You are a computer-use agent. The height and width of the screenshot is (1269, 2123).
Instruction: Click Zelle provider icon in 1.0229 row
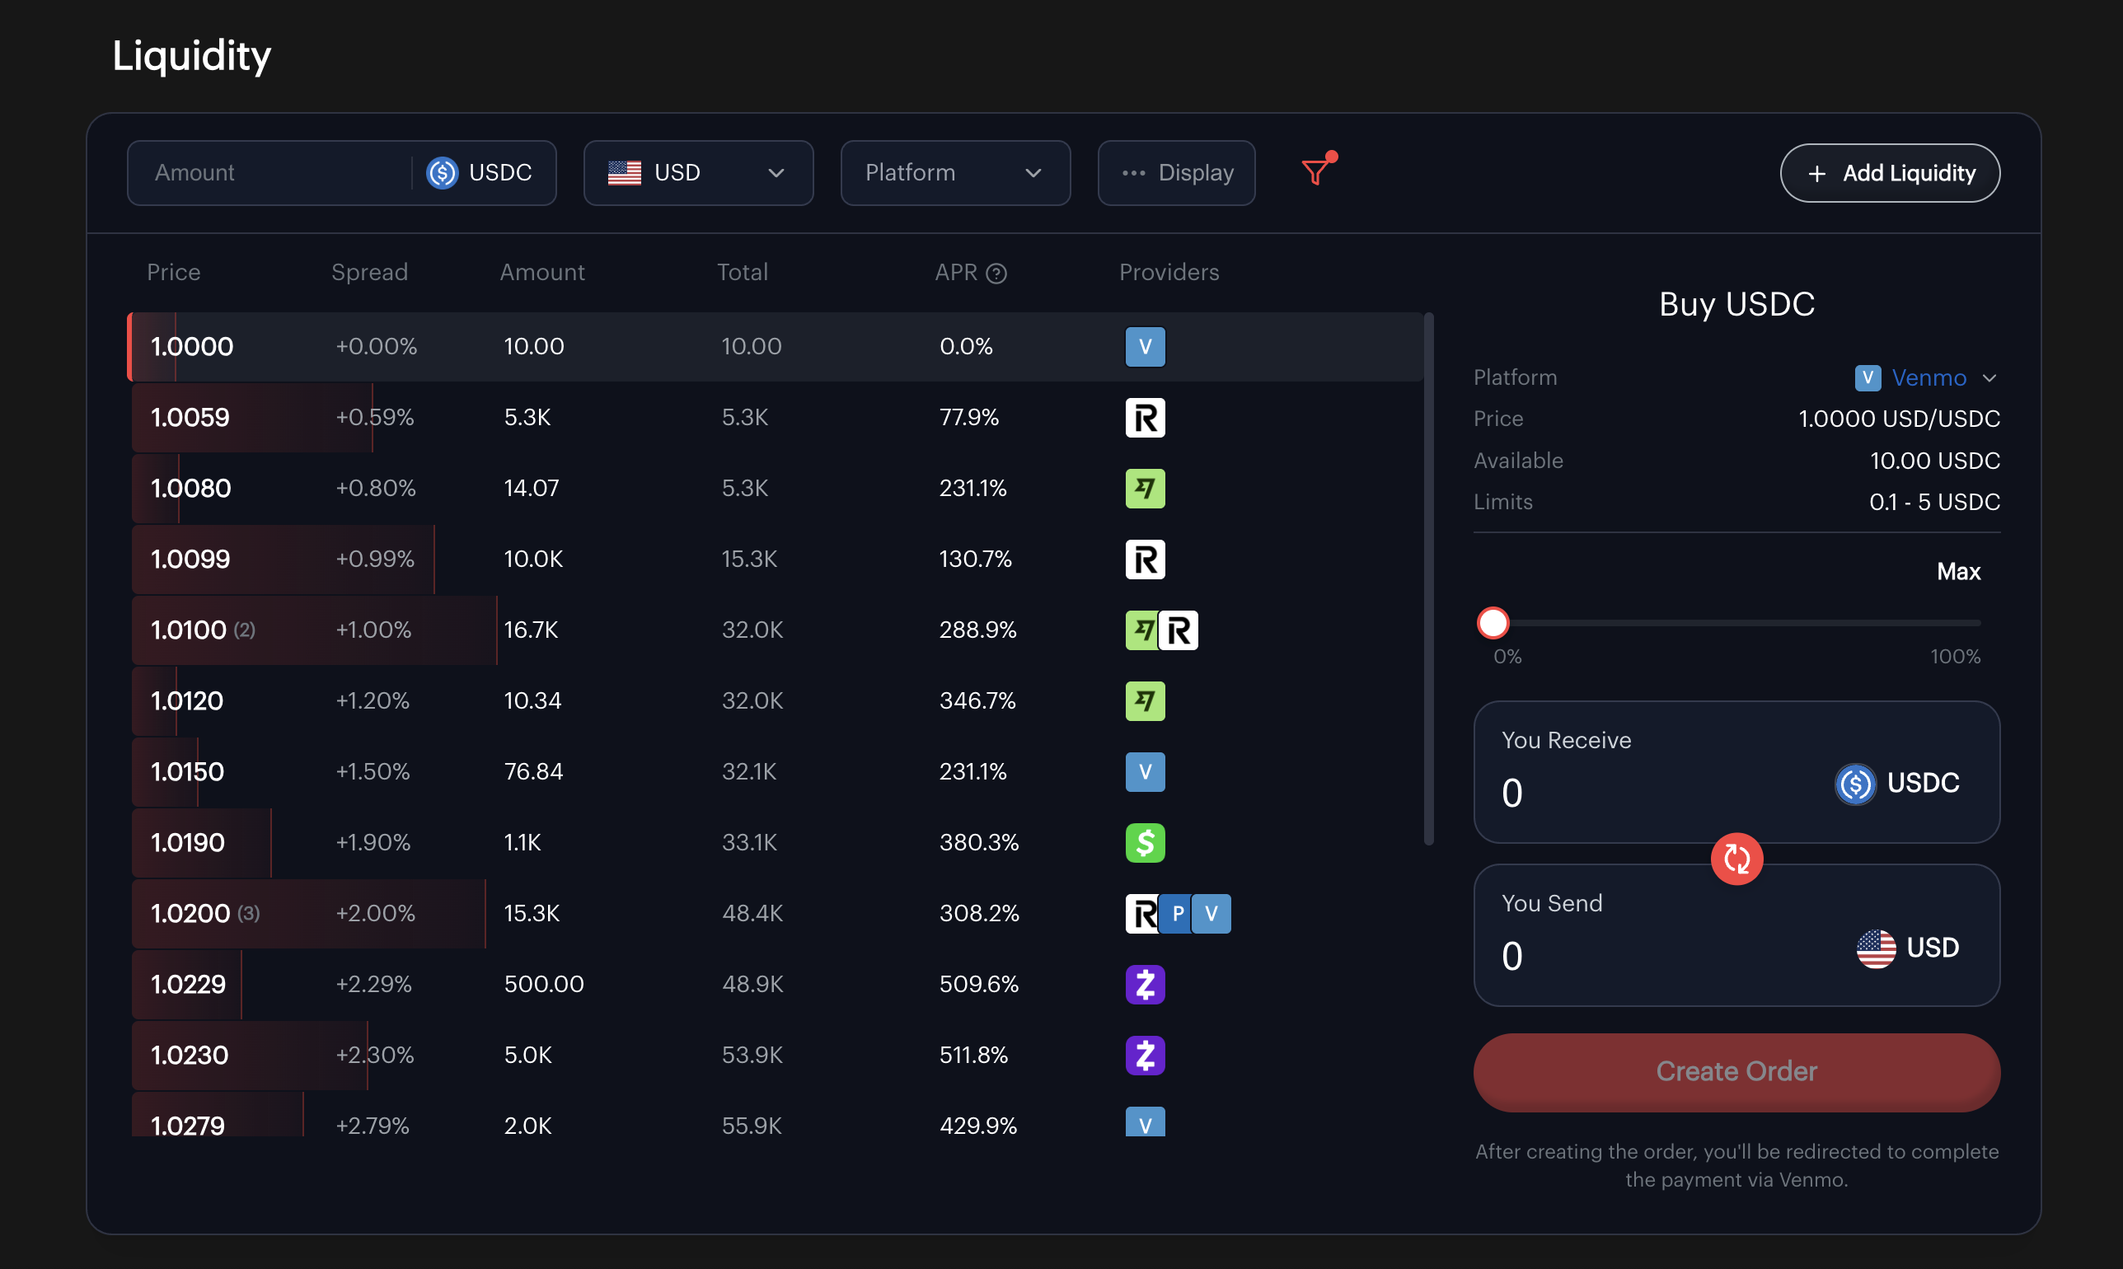pos(1145,984)
